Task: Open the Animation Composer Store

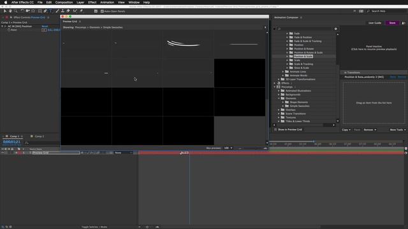Action: pyautogui.click(x=393, y=23)
